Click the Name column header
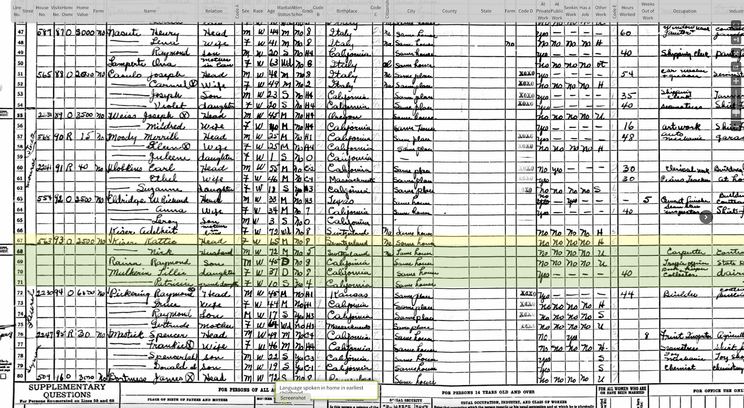 150,11
